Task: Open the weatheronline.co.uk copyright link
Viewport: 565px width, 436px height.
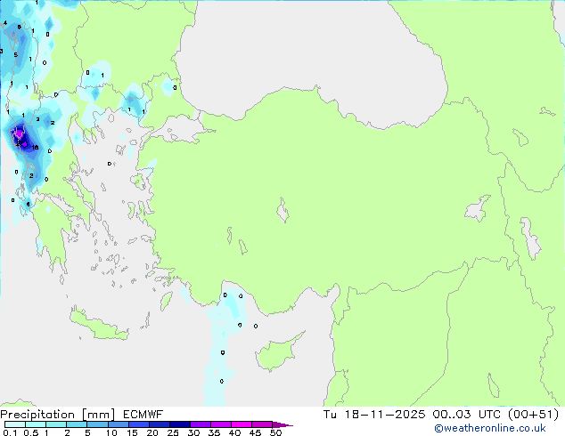Action: point(490,428)
